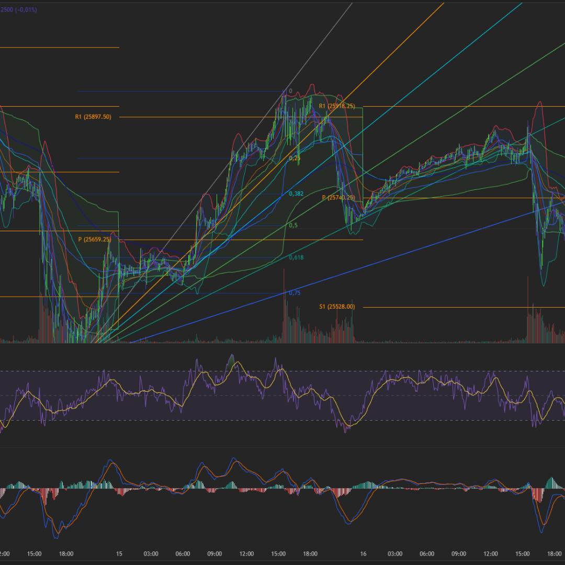Select the P (25659.25) pivot label
The image size is (565, 565).
(94, 240)
